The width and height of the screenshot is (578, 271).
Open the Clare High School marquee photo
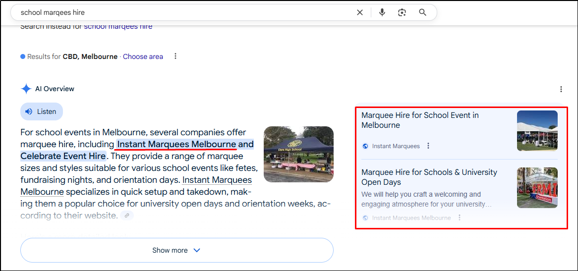pos(298,154)
